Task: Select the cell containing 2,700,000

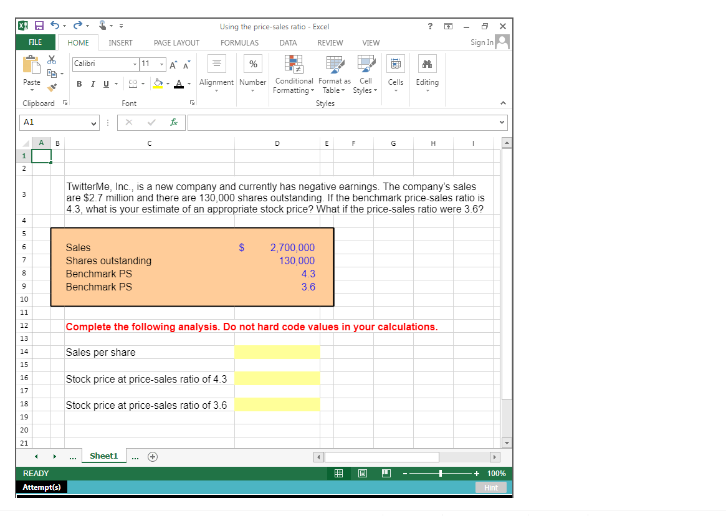Action: [x=277, y=247]
